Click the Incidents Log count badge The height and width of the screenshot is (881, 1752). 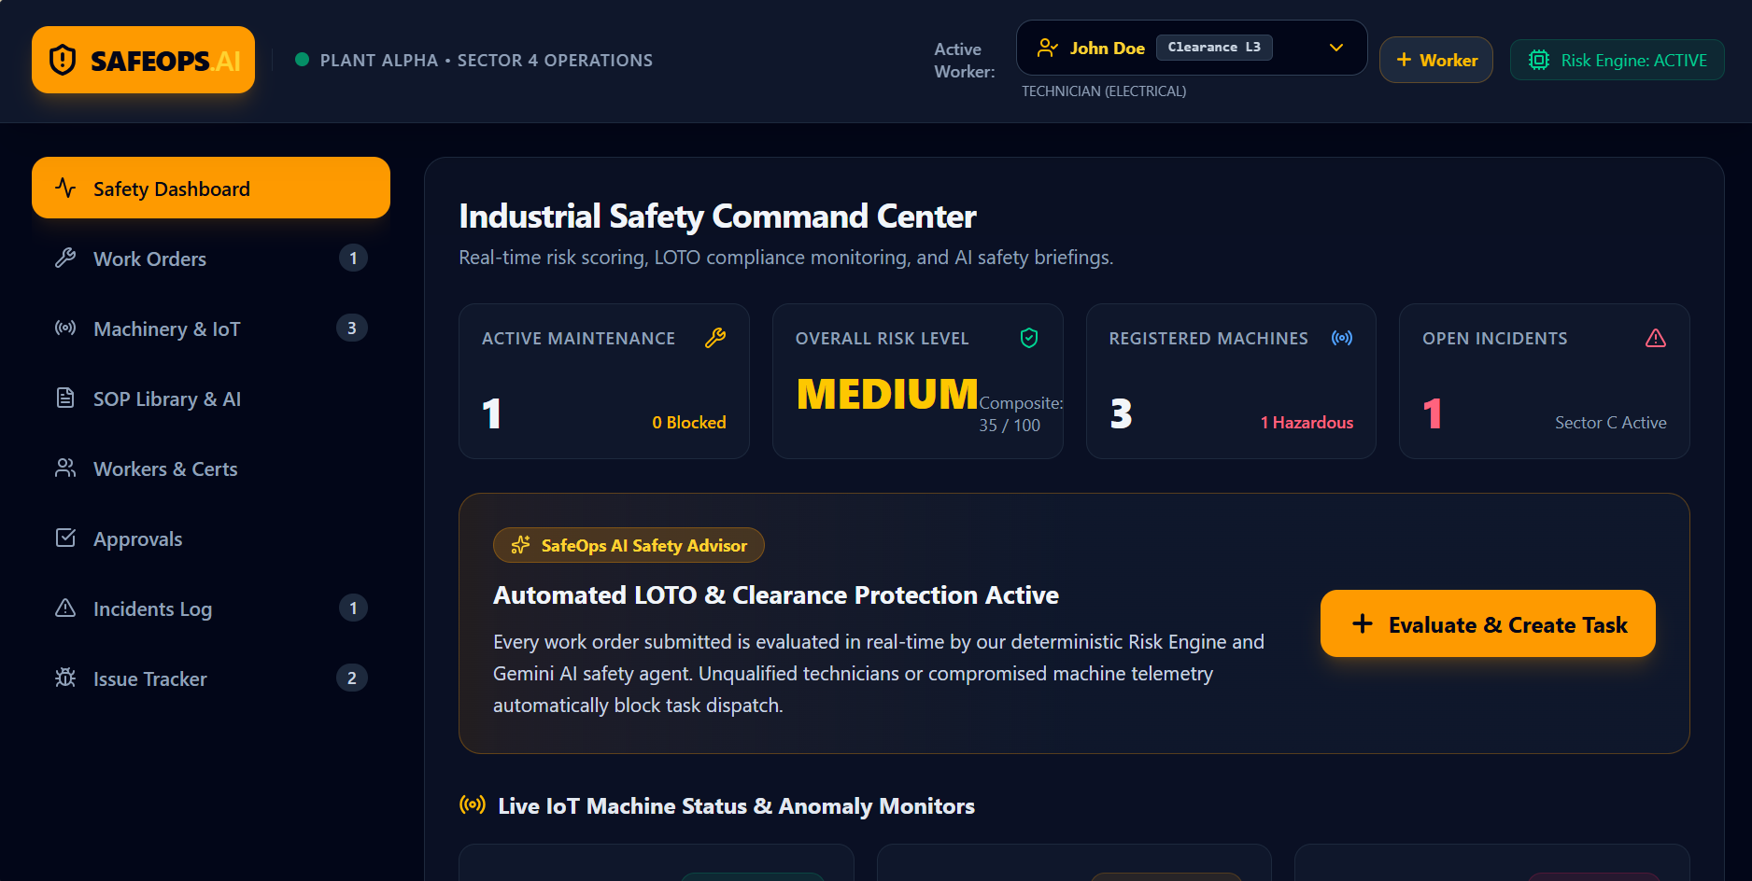coord(353,608)
